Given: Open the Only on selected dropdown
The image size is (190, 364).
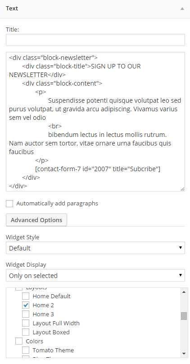Looking at the screenshot, I should point(95,275).
